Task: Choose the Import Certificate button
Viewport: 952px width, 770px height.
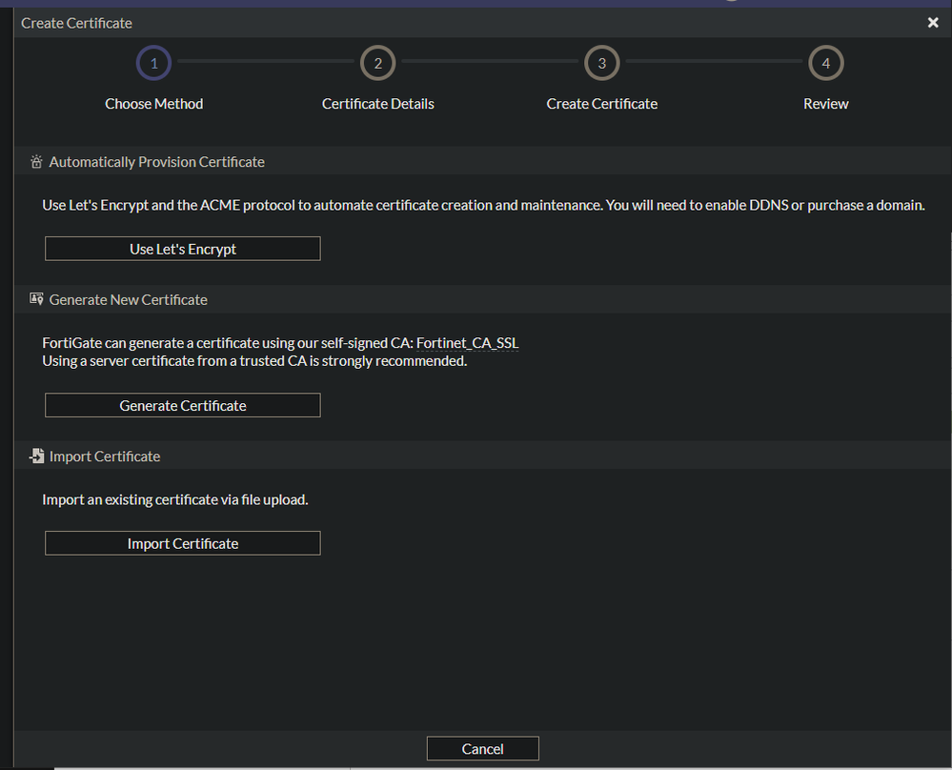Action: [183, 543]
